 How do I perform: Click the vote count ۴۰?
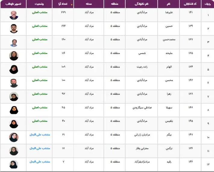64,121
